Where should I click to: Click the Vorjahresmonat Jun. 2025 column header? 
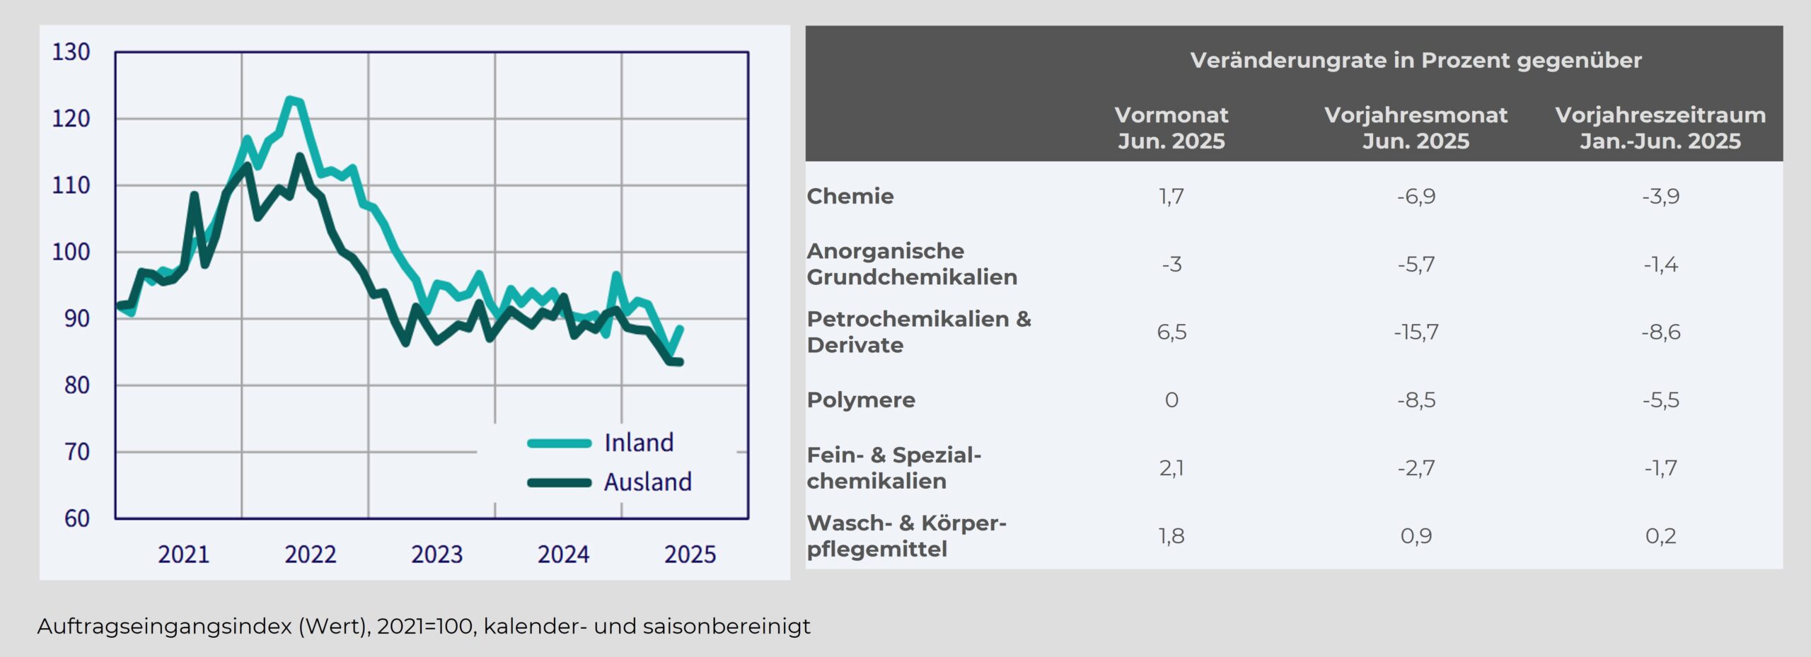1416,128
